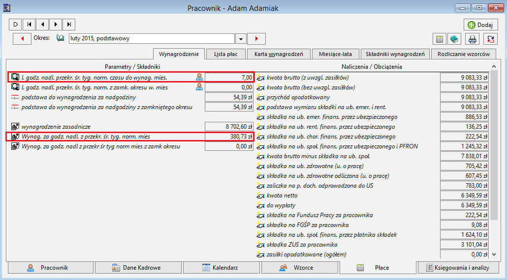Click person icon next to 0,00 hours value
The height and width of the screenshot is (280, 507).
tap(199, 87)
